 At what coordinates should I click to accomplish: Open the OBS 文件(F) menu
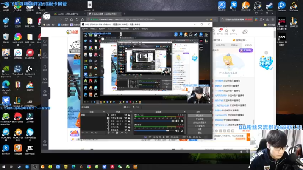coord(84,29)
